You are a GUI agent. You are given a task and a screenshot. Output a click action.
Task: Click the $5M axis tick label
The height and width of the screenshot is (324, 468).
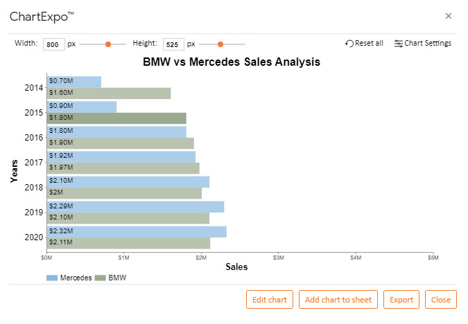(x=433, y=258)
